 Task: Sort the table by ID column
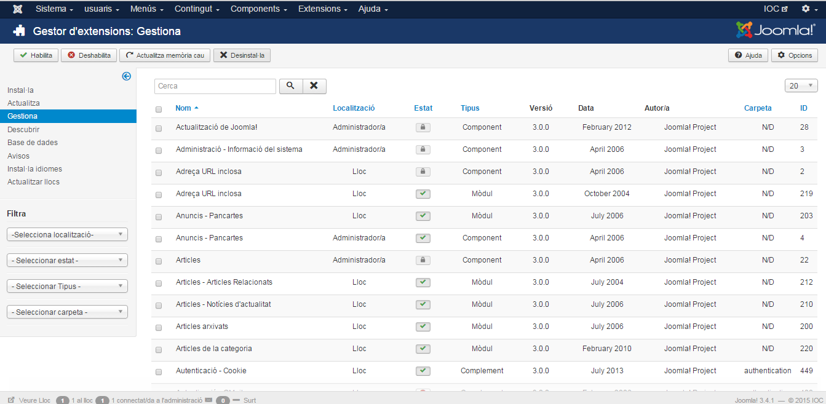coord(804,108)
